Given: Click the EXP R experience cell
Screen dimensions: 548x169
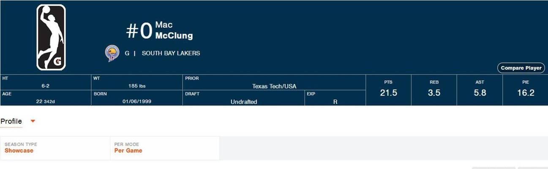Looking at the screenshot, I should (335, 98).
